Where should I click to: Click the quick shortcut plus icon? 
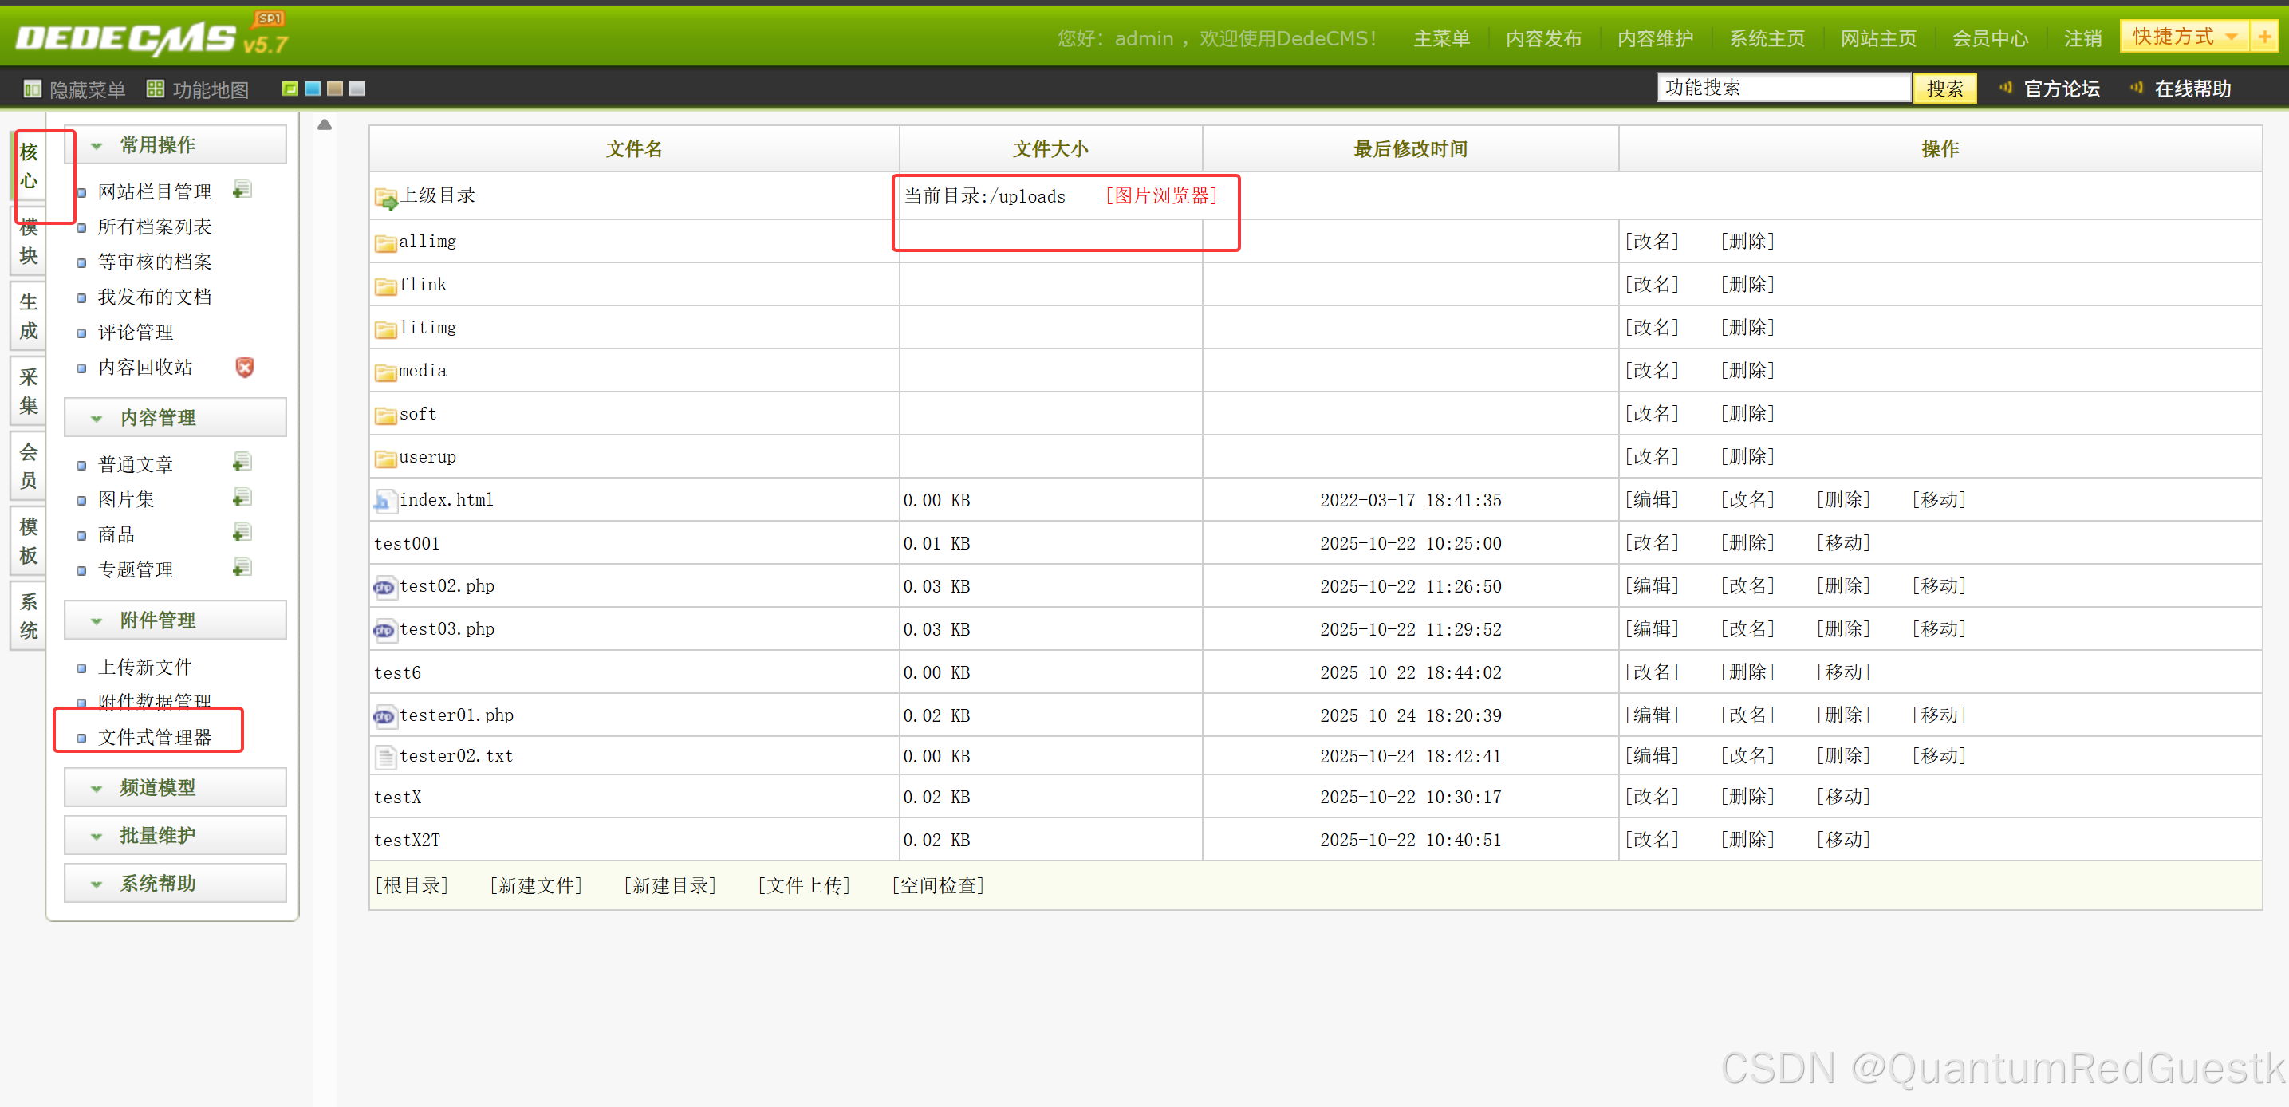coord(2264,37)
